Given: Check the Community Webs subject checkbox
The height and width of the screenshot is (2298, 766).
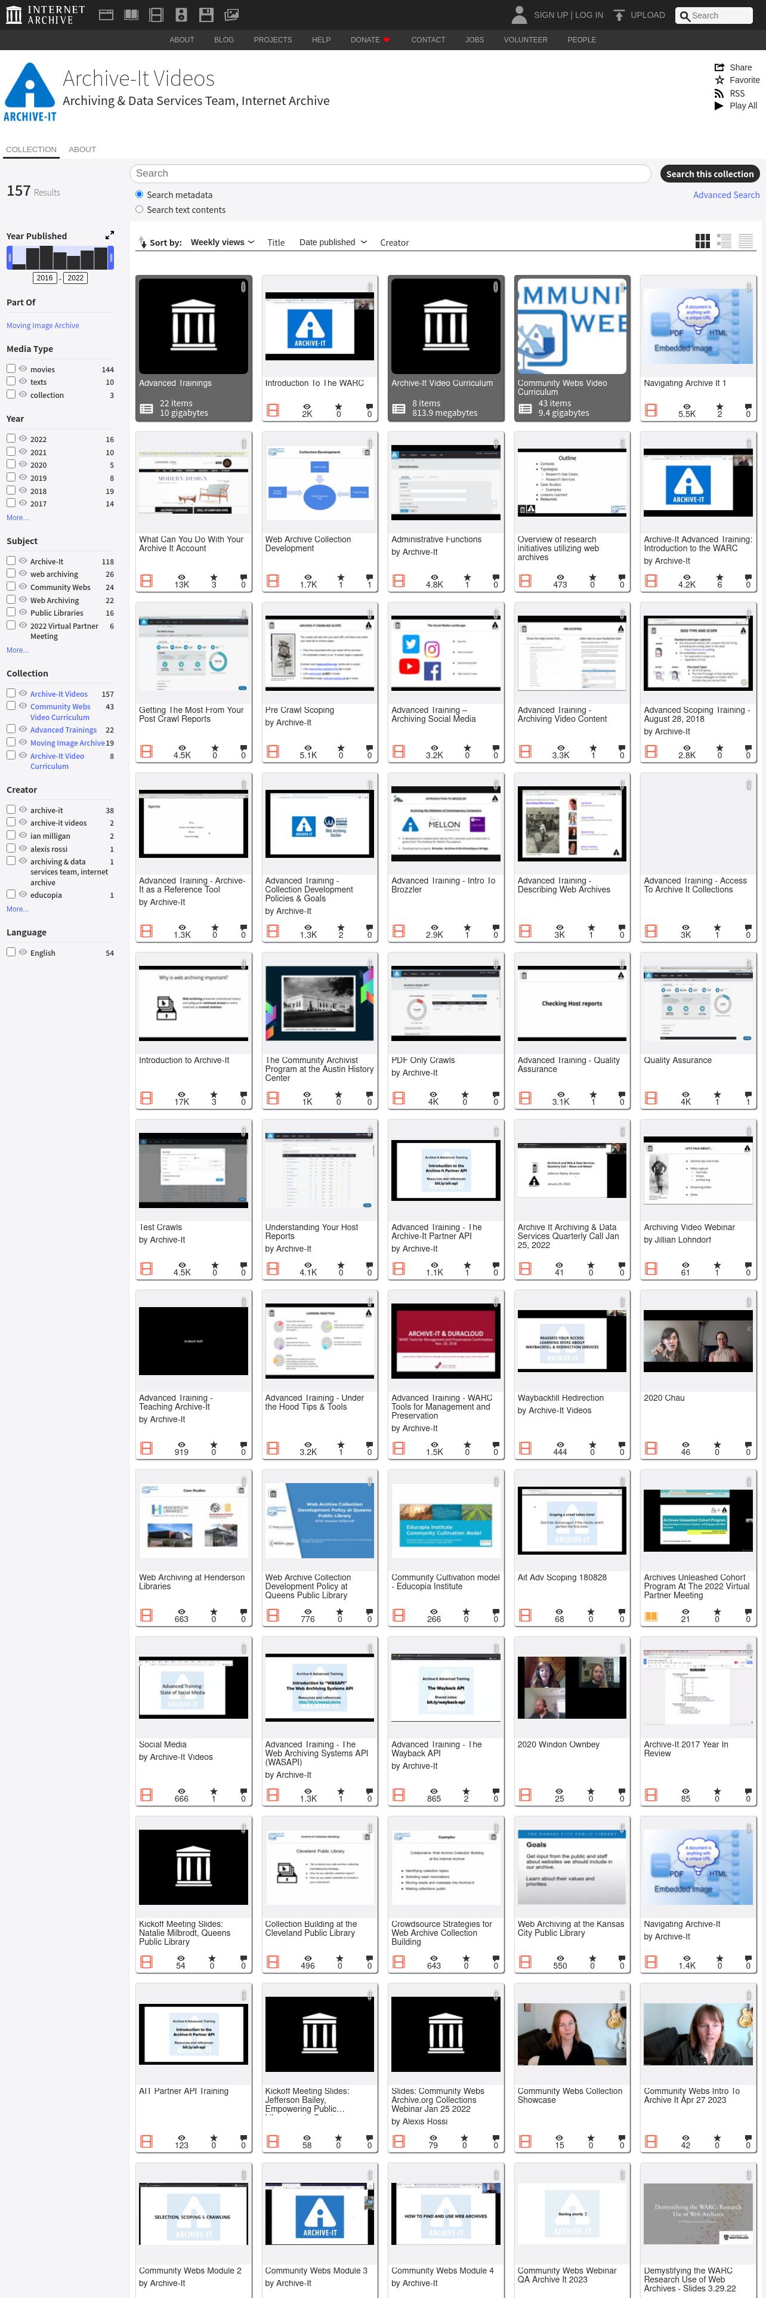Looking at the screenshot, I should [x=11, y=586].
